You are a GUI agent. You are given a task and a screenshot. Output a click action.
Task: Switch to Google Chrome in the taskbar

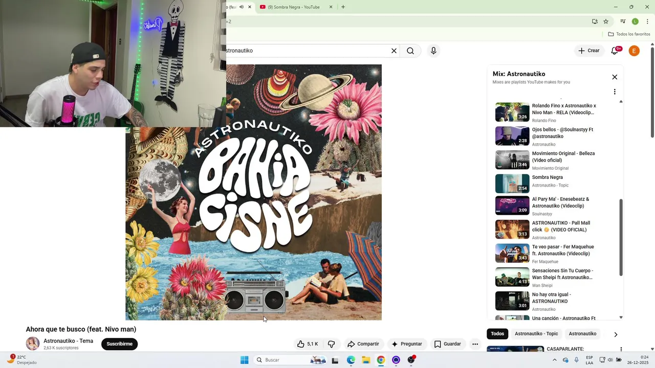coord(381,360)
